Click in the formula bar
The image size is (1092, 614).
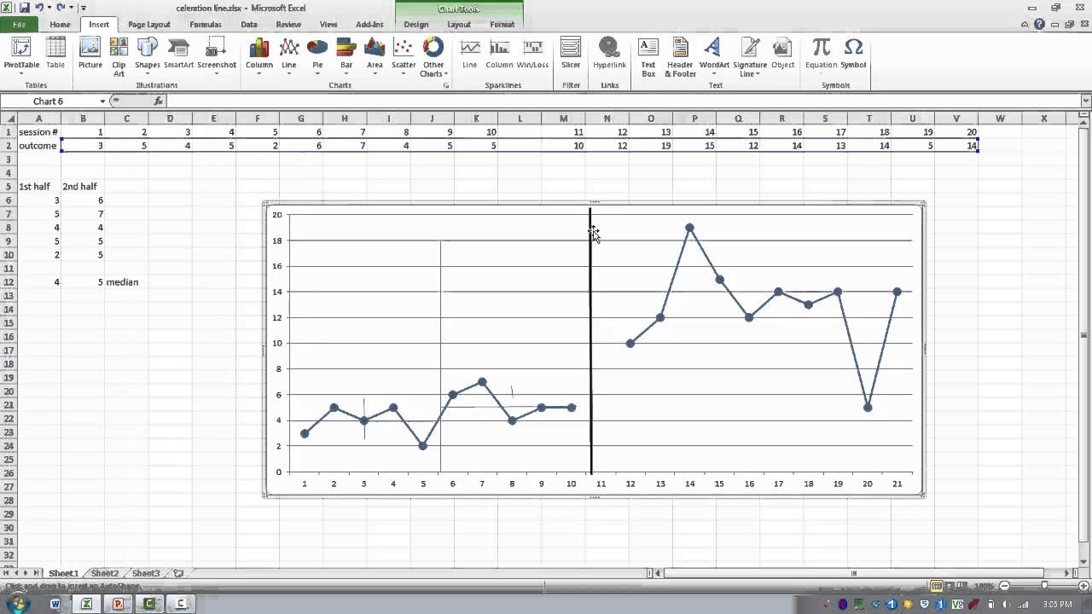coord(623,101)
